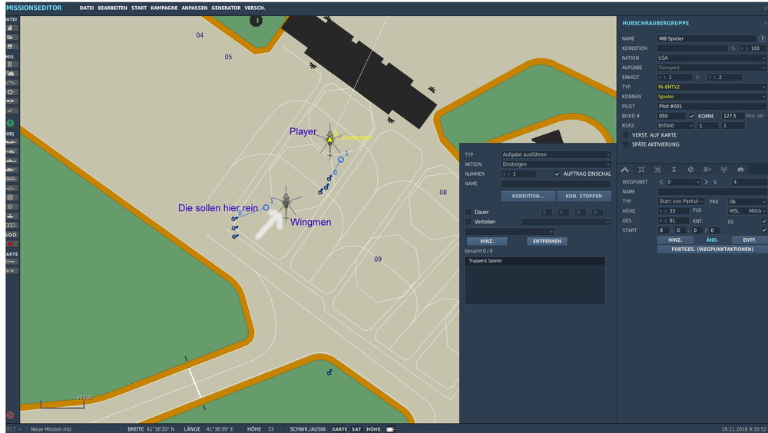Click the green fly mission arrow icon
The image size is (768, 433).
tap(10, 123)
